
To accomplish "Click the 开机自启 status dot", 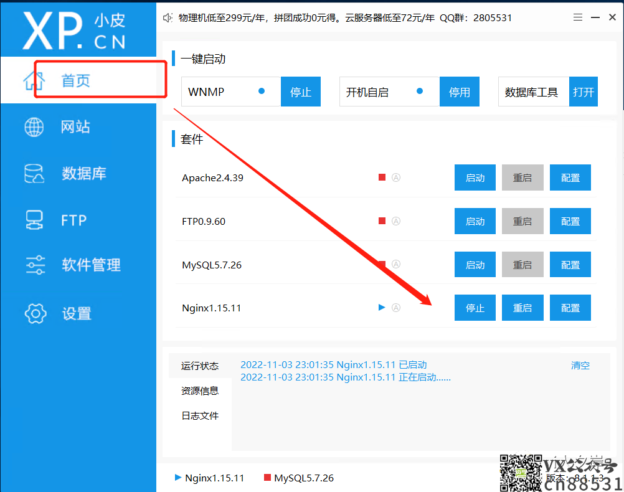I will 420,91.
